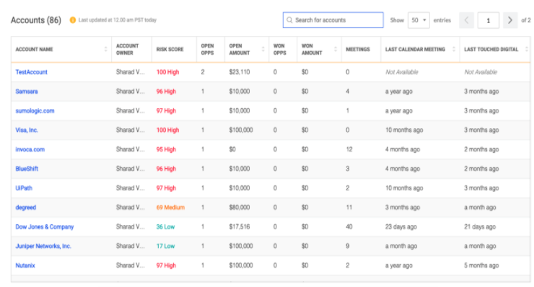Viewport: 534px width, 287px height.
Task: Click the page number input box
Action: click(x=489, y=20)
